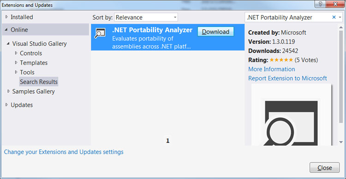The height and width of the screenshot is (179, 346).
Task: Click the Download button
Action: tap(215, 32)
